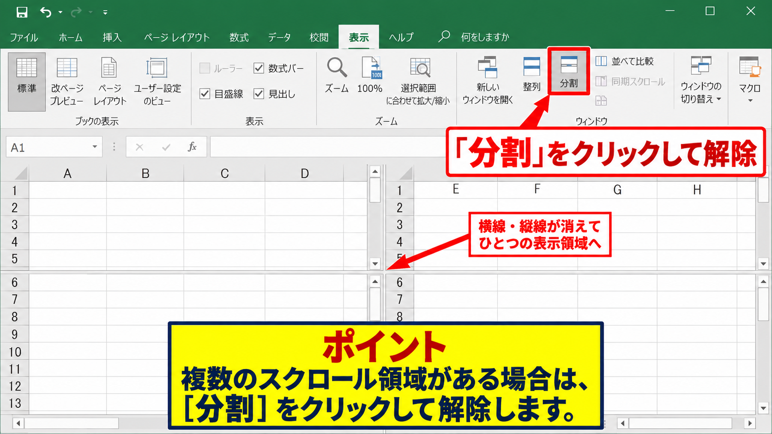Screen dimensions: 772x434
Task: Click the scroll left arrow at the bottom left
Action: click(x=18, y=423)
